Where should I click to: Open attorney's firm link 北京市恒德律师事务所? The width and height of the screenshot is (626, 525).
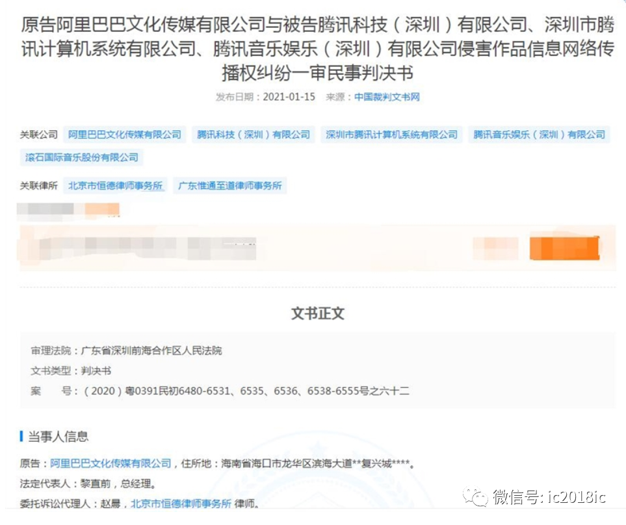(x=181, y=504)
